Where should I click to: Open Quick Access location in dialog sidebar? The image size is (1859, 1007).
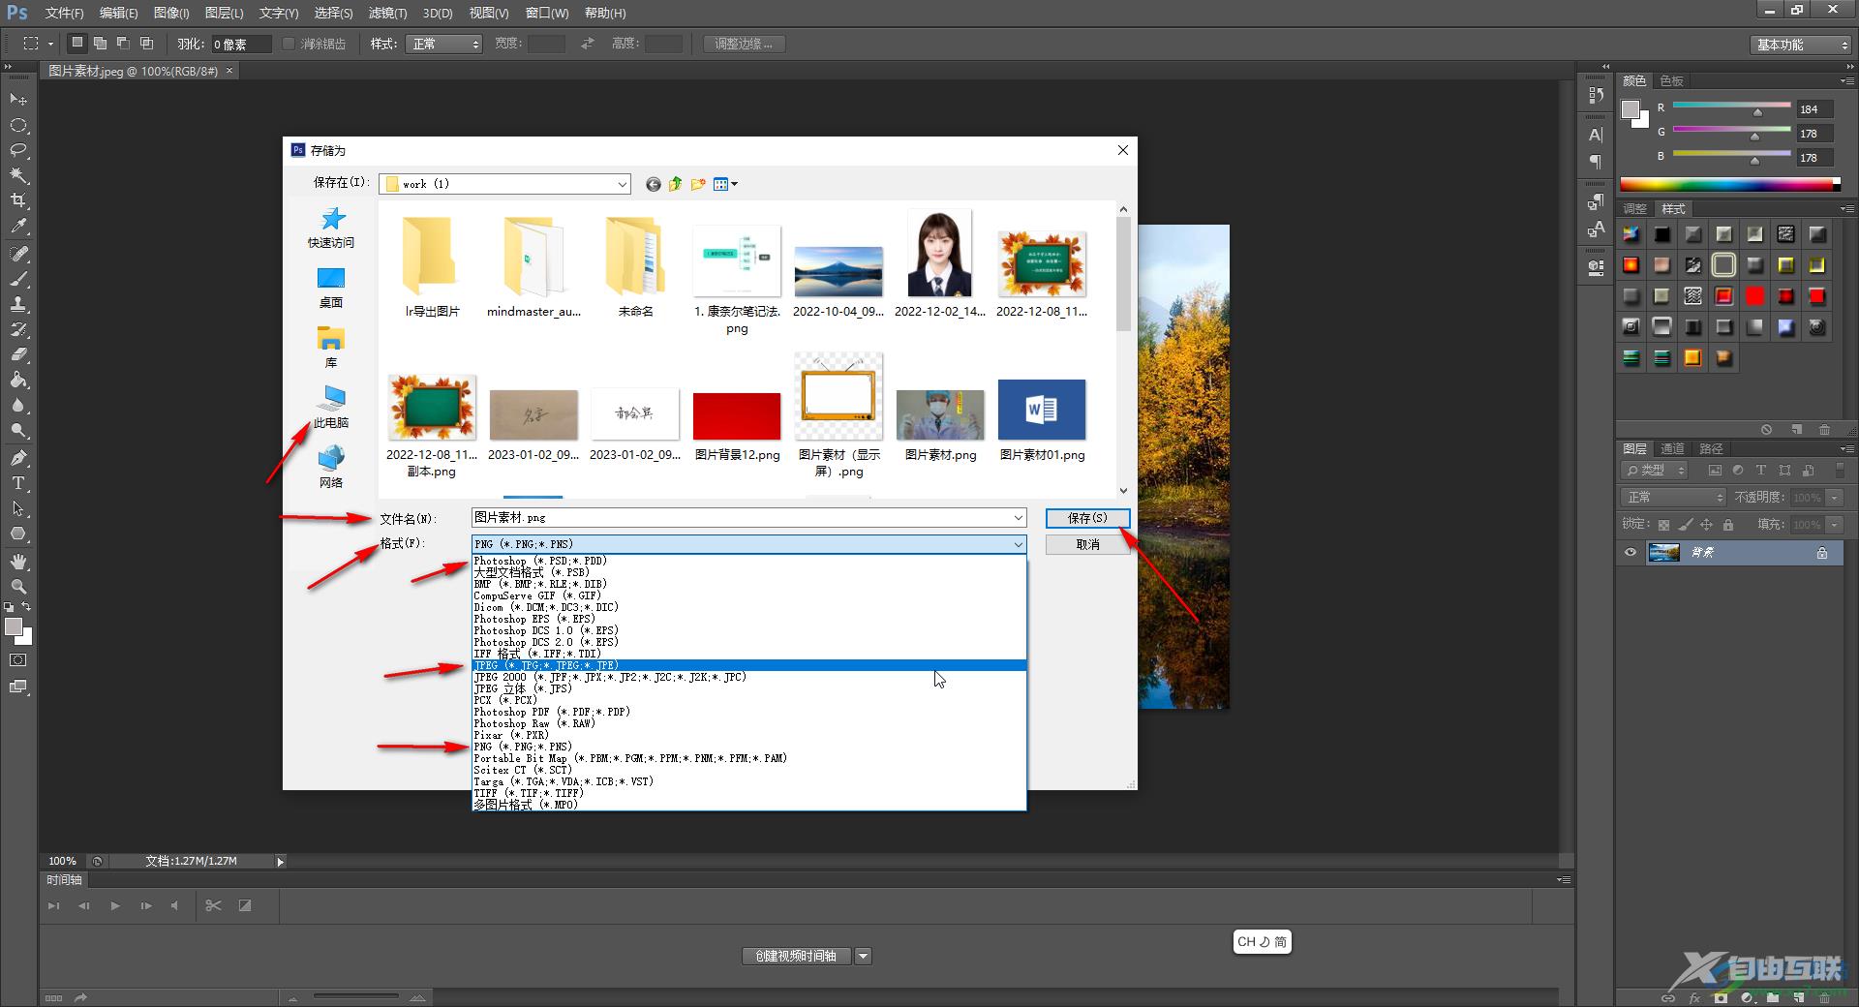pos(331,228)
